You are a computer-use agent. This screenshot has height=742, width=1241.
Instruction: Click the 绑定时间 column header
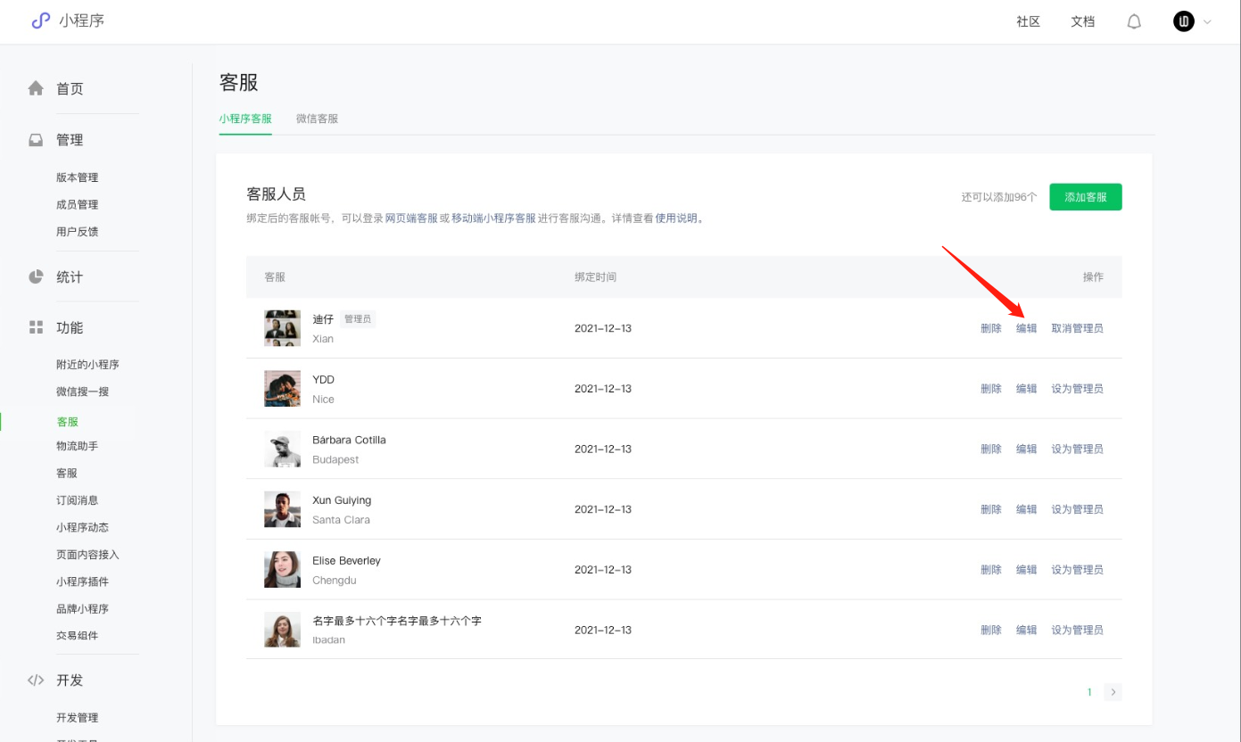click(x=595, y=277)
